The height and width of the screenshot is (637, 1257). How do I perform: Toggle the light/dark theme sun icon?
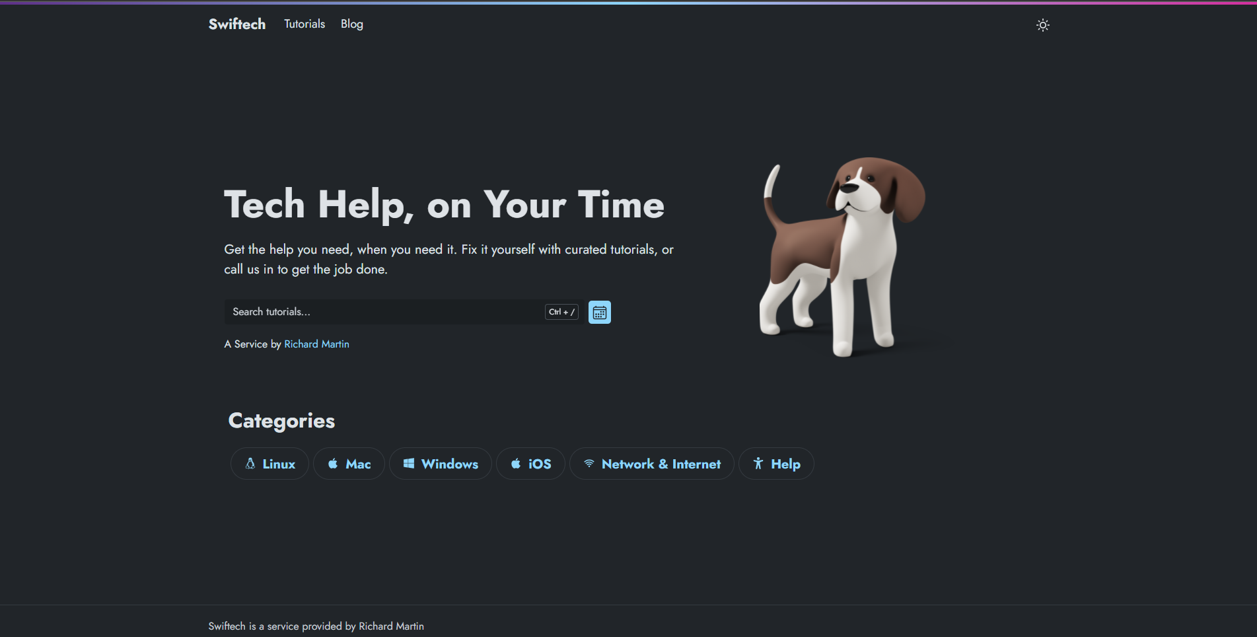pyautogui.click(x=1042, y=25)
